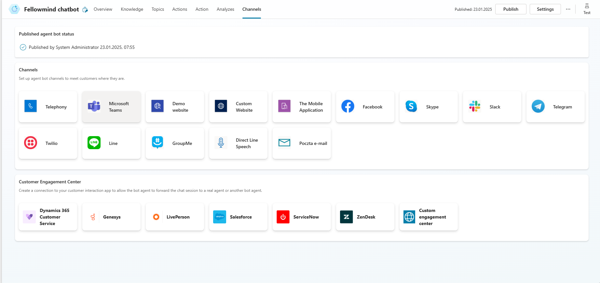Viewport: 600px width, 283px height.
Task: Open the LivePerson orange gear icon
Action: (156, 217)
